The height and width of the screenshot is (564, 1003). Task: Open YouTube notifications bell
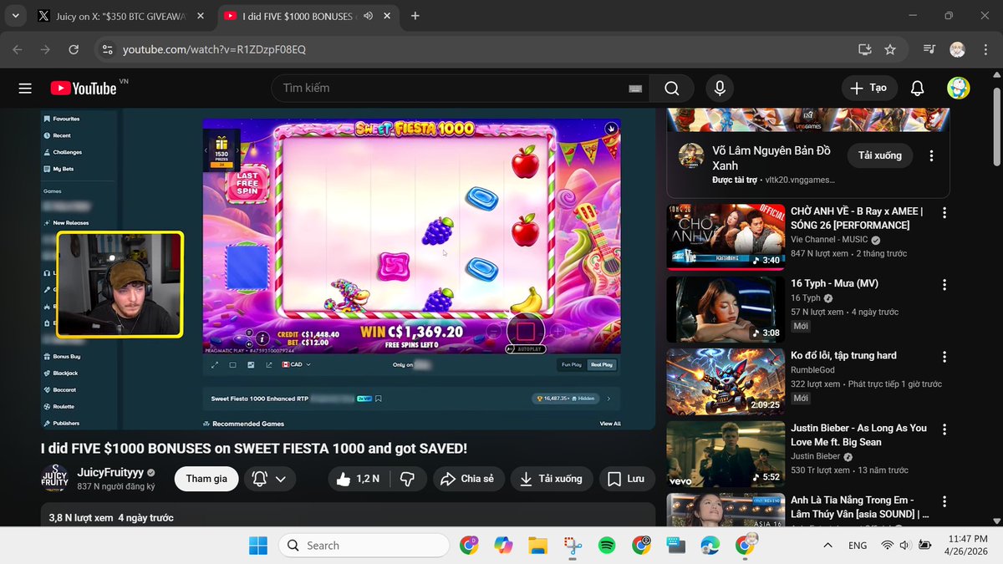click(917, 88)
